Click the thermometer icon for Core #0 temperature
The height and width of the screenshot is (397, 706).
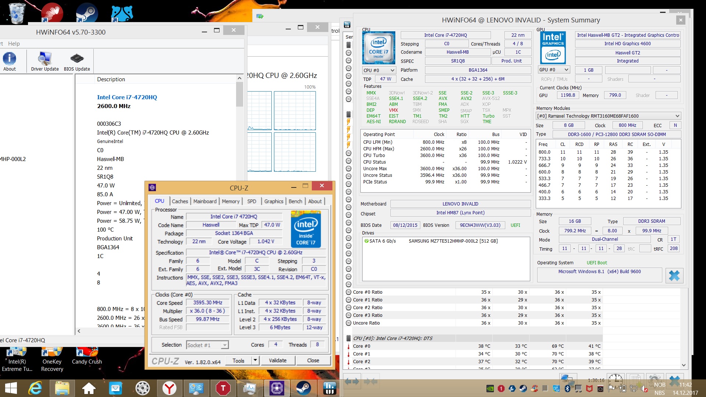click(349, 346)
